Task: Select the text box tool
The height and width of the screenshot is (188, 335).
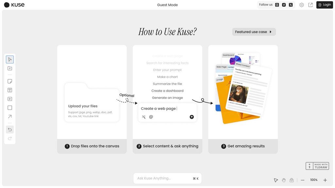Action: coord(10,90)
